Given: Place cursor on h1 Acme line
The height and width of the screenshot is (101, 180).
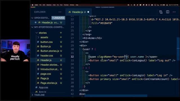Looking at the screenshot, I should (x=92, y=38).
